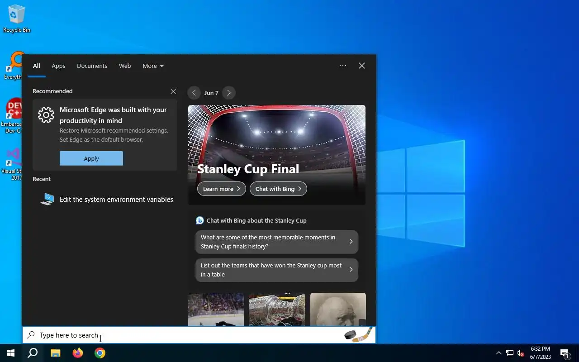Go to the next day arrow
The image size is (579, 362).
(x=229, y=93)
